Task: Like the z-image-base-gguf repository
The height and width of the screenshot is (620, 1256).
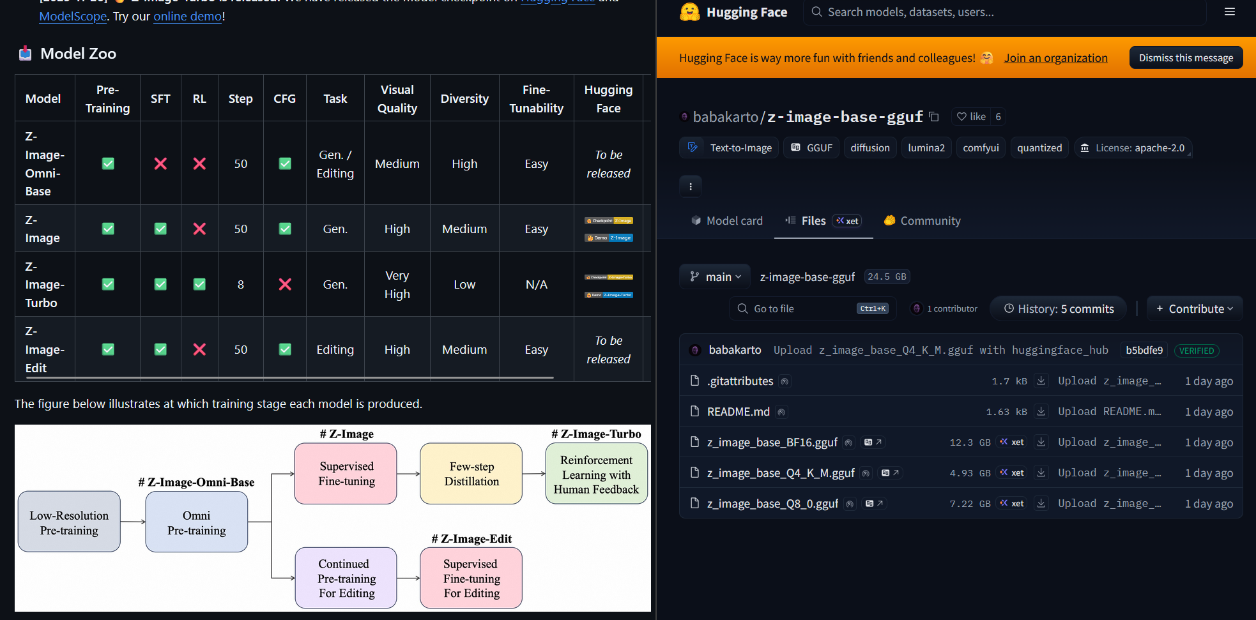Action: 970,116
